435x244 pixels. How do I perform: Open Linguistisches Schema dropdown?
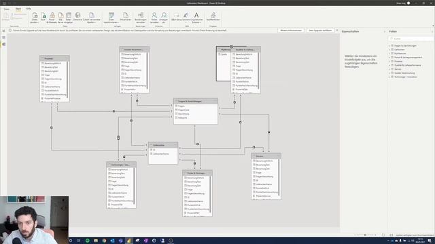tap(196, 17)
